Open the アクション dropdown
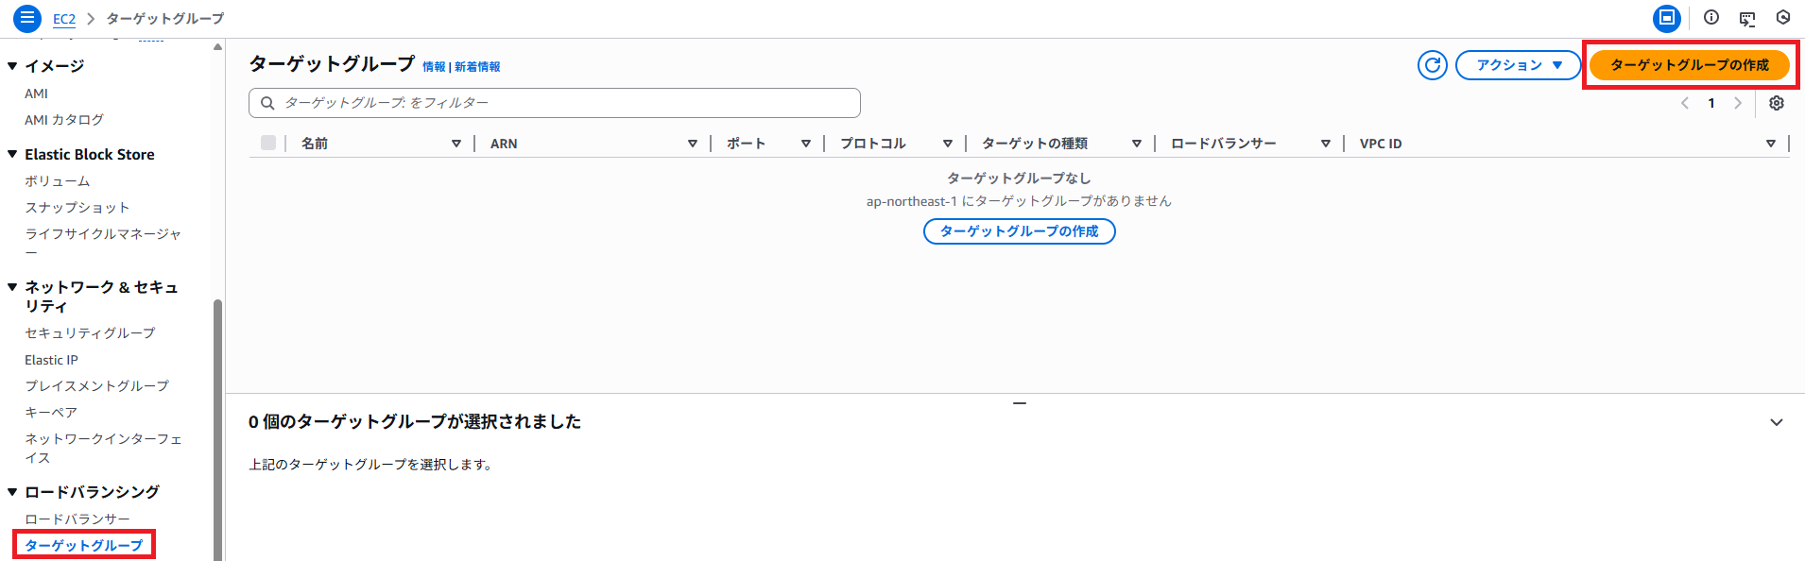1805x561 pixels. 1518,65
